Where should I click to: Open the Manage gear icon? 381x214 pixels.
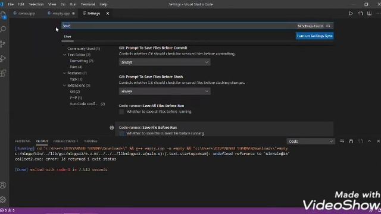pyautogui.click(x=3, y=200)
